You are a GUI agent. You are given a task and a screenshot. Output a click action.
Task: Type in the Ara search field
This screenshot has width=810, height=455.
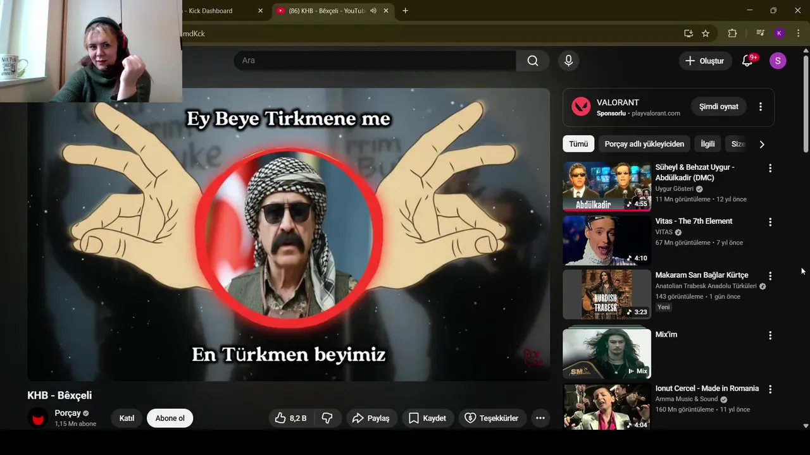point(375,61)
